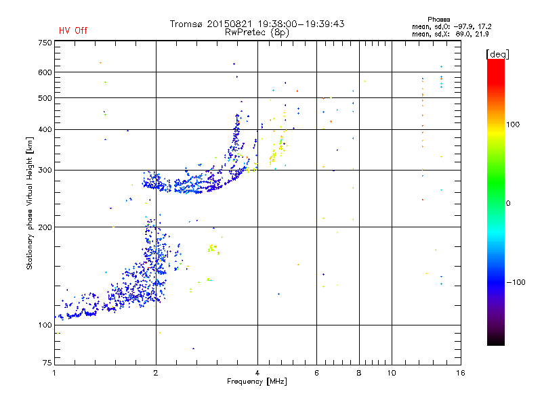Click the yellow-green point cluster near 3 MHz
The height and width of the screenshot is (406, 542).
click(x=212, y=248)
